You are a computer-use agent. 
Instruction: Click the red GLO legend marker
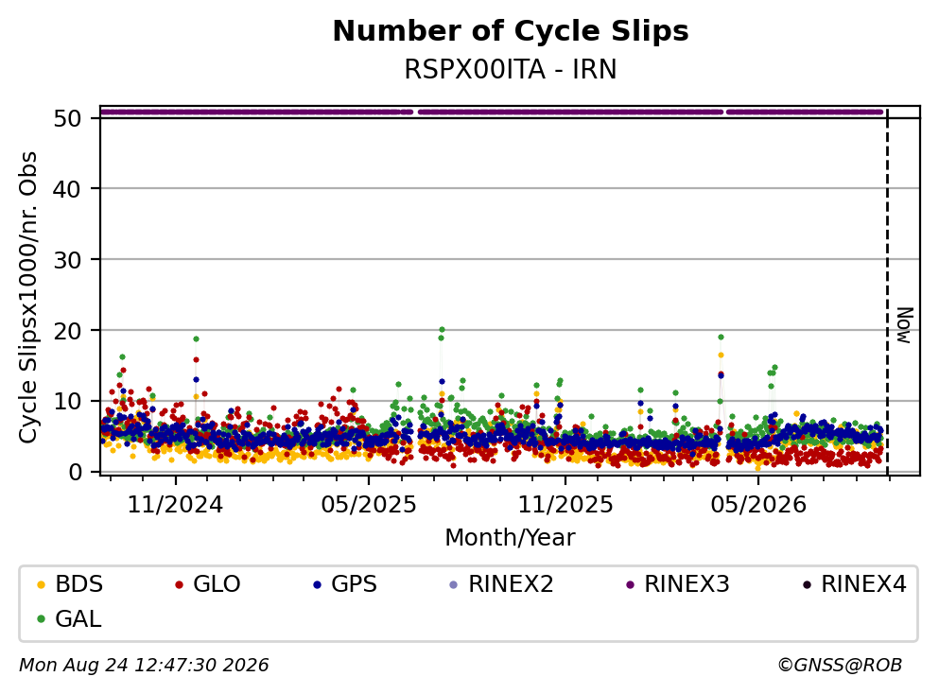[179, 584]
